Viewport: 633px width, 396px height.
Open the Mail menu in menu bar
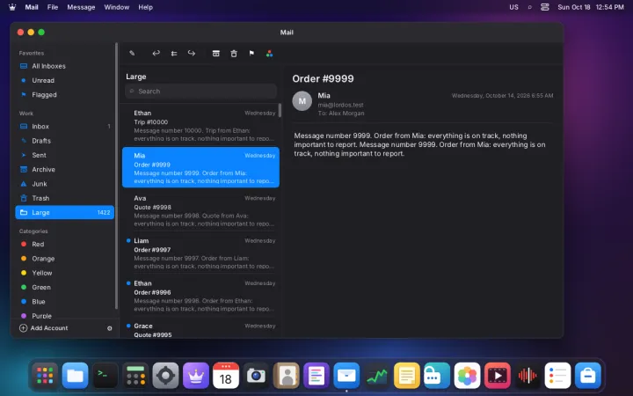tap(32, 7)
